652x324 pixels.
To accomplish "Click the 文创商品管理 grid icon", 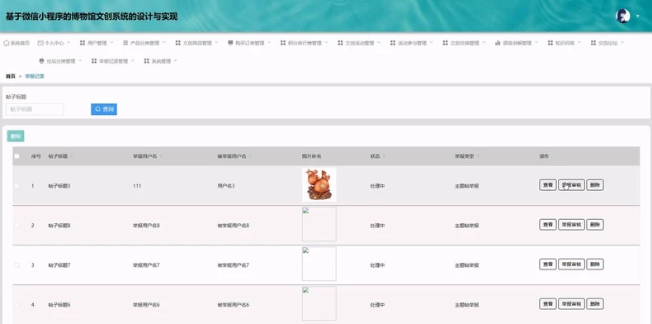I will (178, 43).
